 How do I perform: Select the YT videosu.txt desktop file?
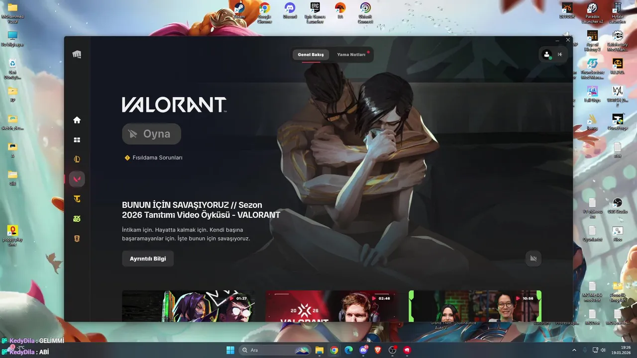(592, 208)
